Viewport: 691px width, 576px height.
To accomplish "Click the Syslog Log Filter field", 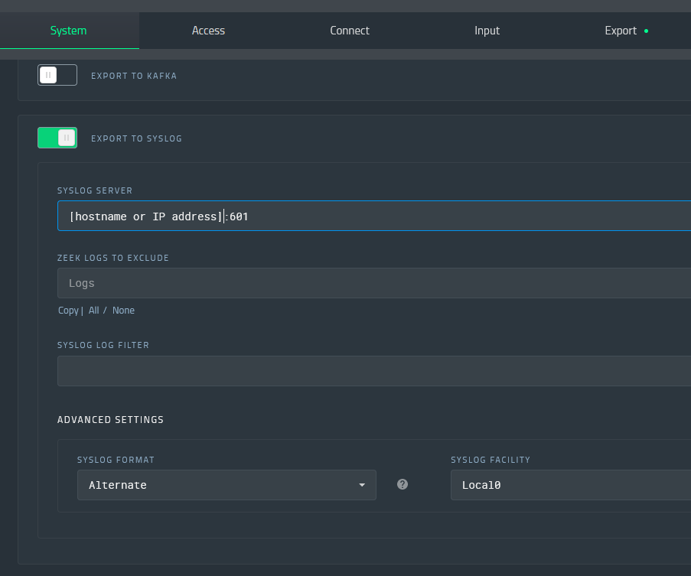I will click(x=374, y=371).
